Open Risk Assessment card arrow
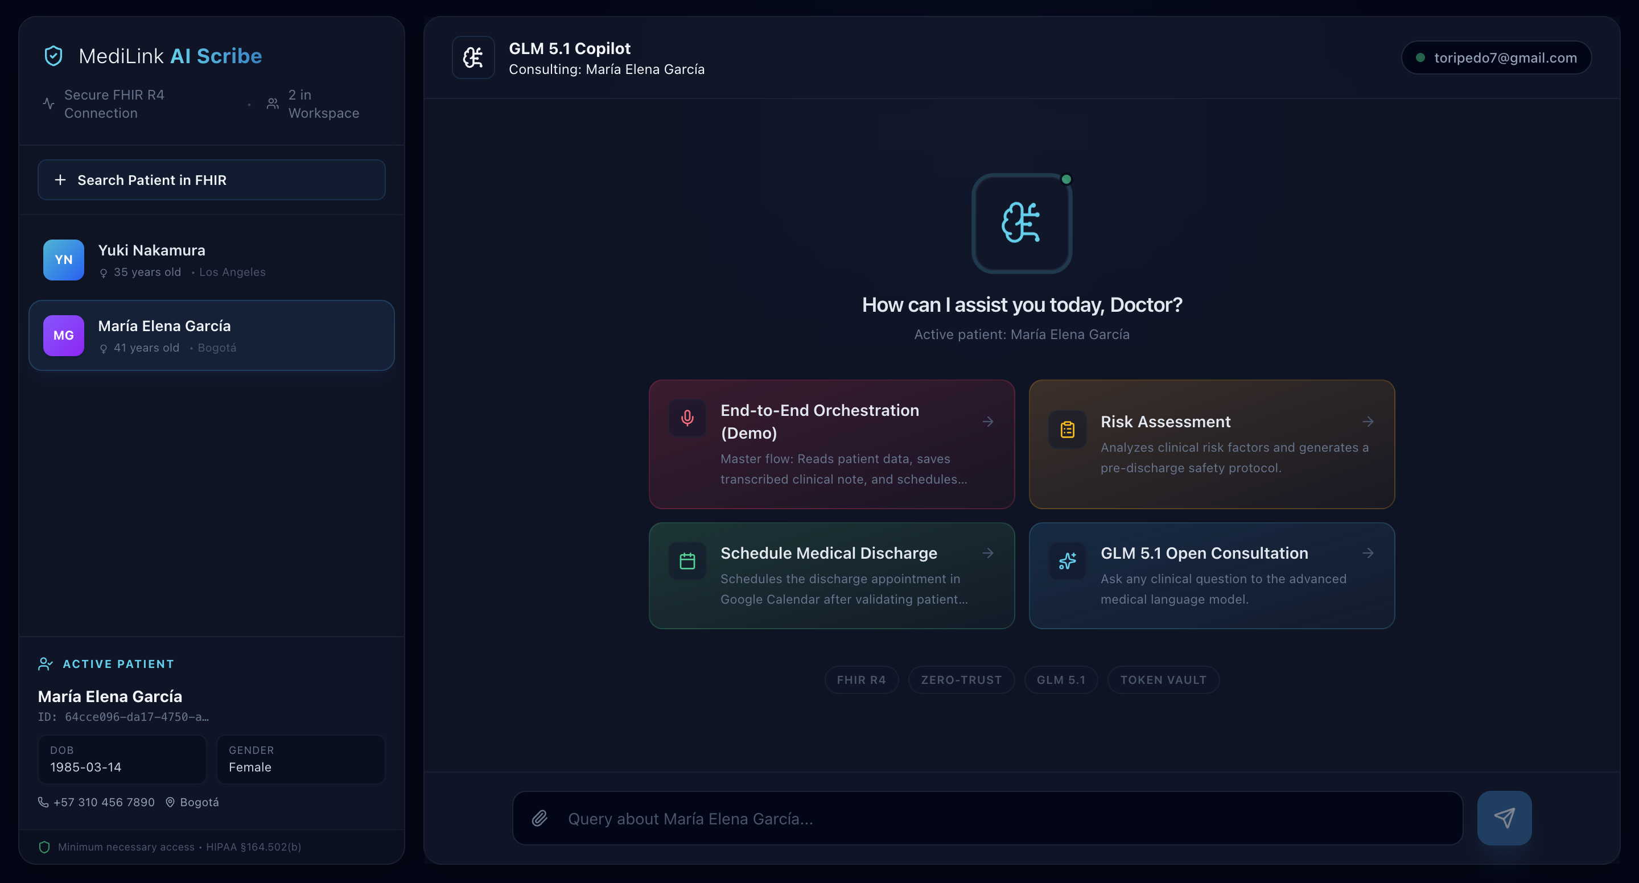This screenshot has width=1639, height=883. point(1368,422)
